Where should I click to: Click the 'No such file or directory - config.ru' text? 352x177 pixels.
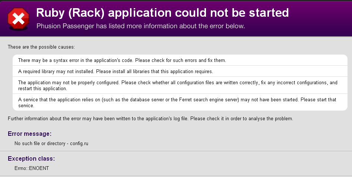[x=51, y=144]
